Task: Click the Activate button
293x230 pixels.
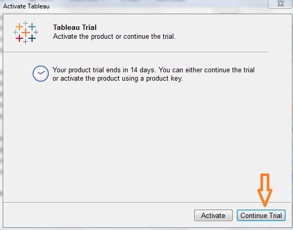Action: pyautogui.click(x=213, y=215)
